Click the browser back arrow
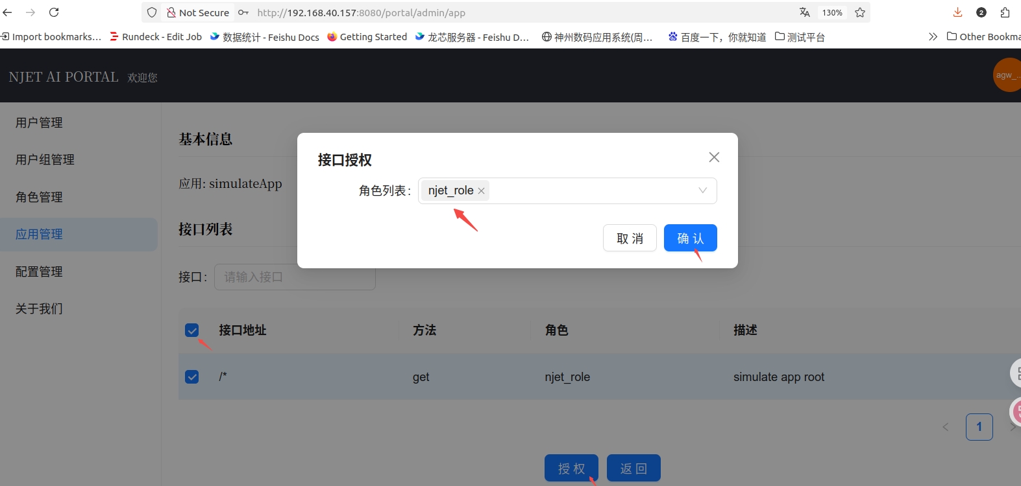Screen dimensions: 1021x486 [x=8, y=12]
